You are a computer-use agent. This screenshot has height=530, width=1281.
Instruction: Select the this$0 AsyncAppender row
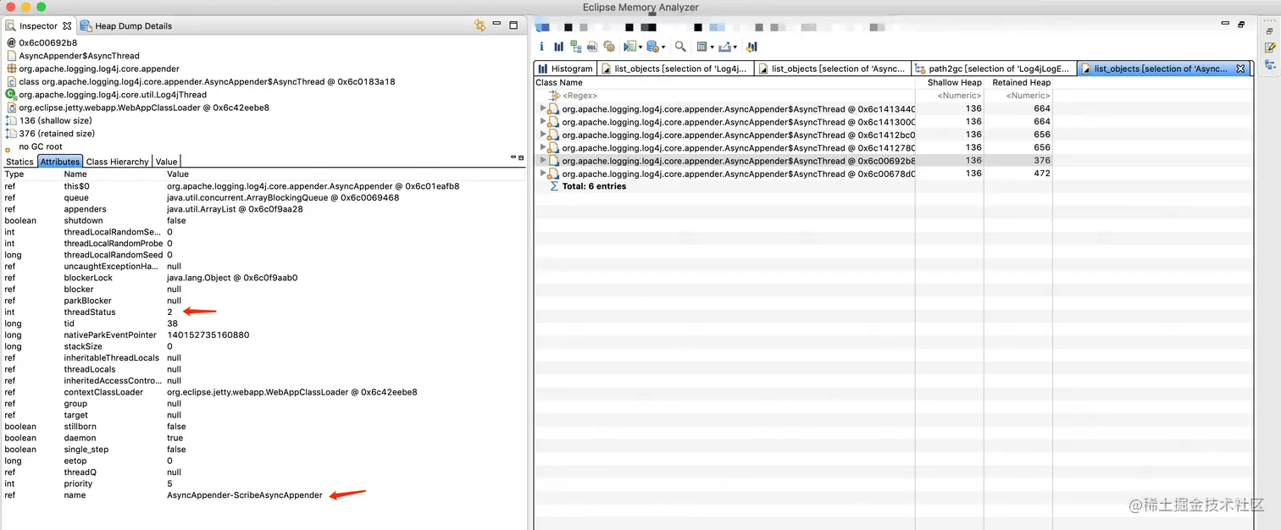point(263,186)
